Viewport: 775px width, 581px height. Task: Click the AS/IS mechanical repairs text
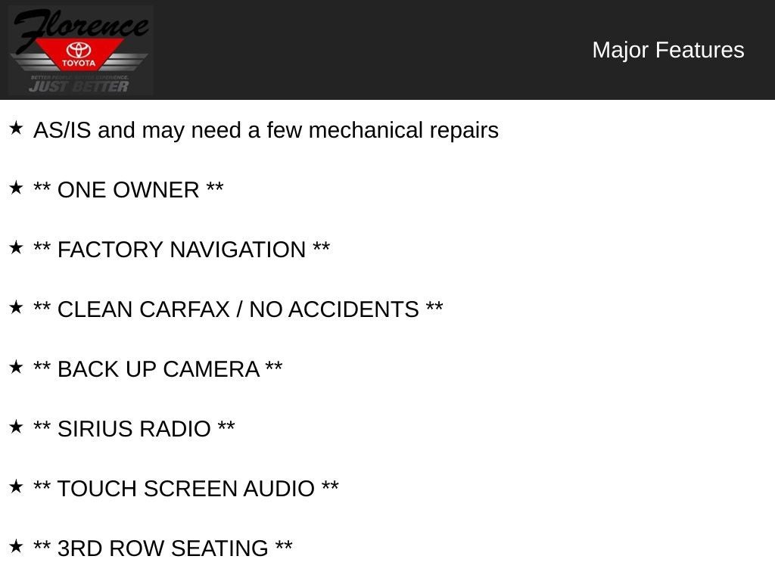pyautogui.click(x=266, y=130)
